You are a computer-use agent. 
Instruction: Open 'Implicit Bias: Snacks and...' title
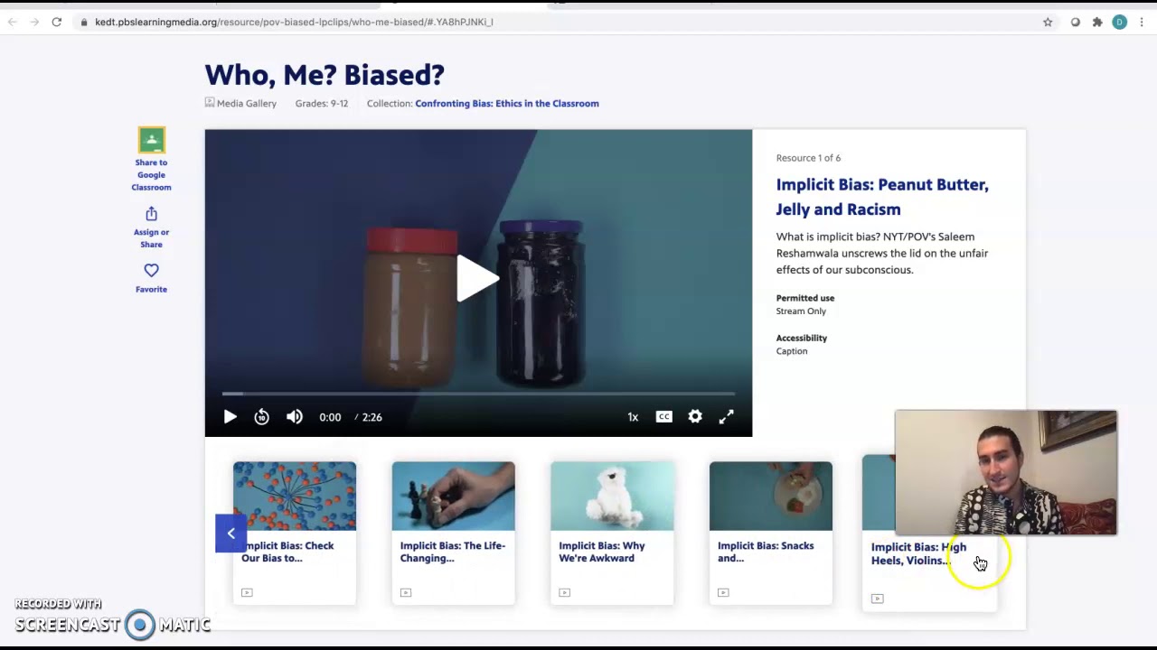click(765, 552)
